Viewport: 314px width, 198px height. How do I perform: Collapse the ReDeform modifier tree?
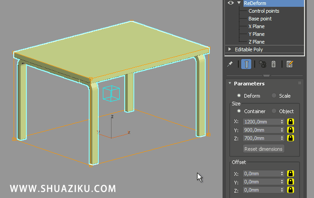(238, 3)
